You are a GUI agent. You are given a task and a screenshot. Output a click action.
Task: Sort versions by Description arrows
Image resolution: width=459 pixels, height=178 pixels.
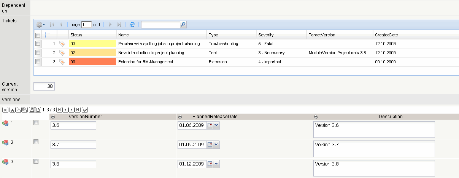(316, 117)
